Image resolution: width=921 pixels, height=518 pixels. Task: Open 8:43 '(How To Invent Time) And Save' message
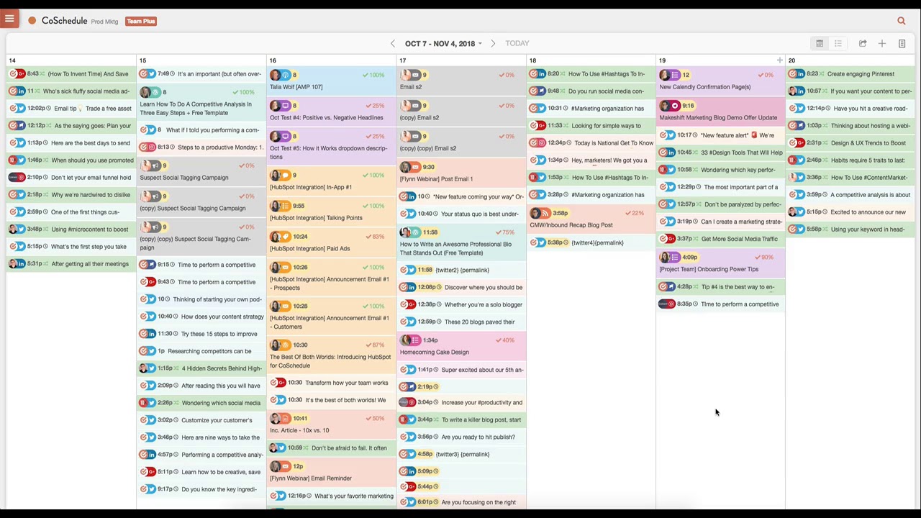(71, 74)
